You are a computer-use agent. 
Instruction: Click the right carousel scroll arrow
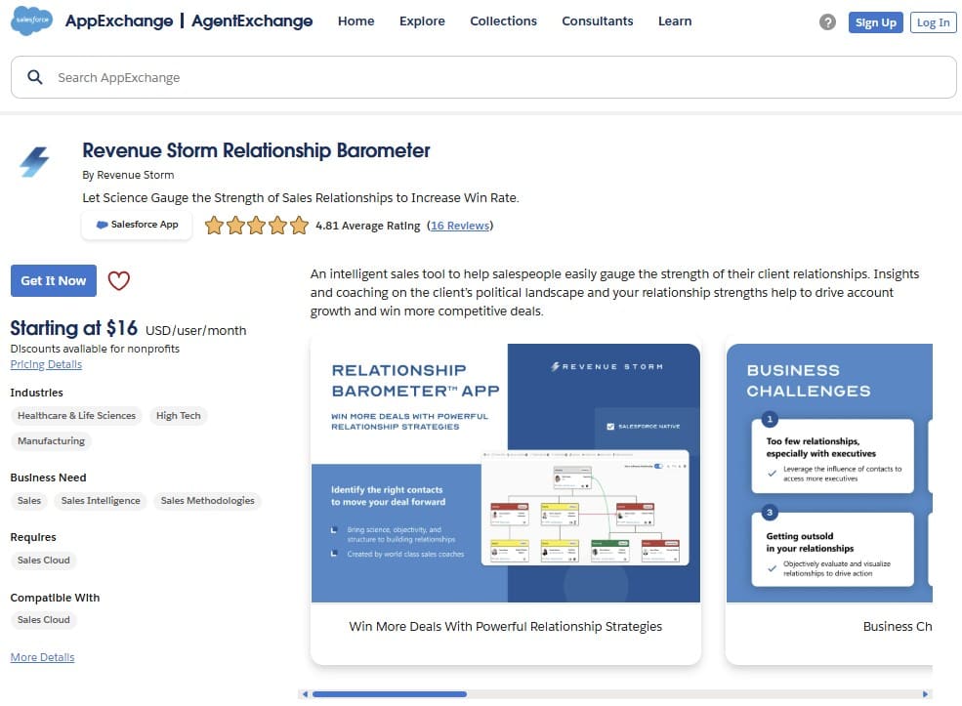[925, 694]
